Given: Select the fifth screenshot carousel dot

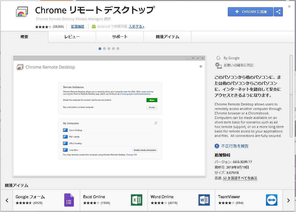Looking at the screenshot, I should [x=118, y=49].
